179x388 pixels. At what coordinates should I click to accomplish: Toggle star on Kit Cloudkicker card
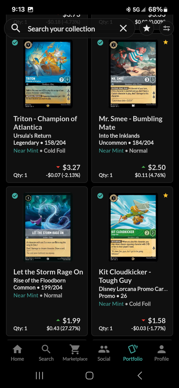[x=166, y=196]
